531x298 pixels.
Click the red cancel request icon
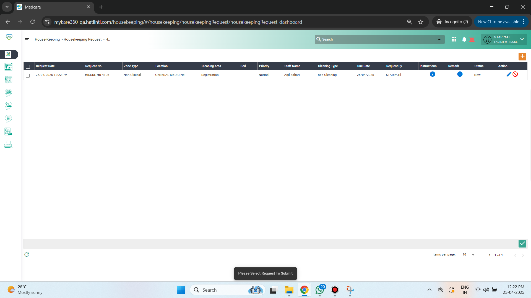click(x=515, y=74)
